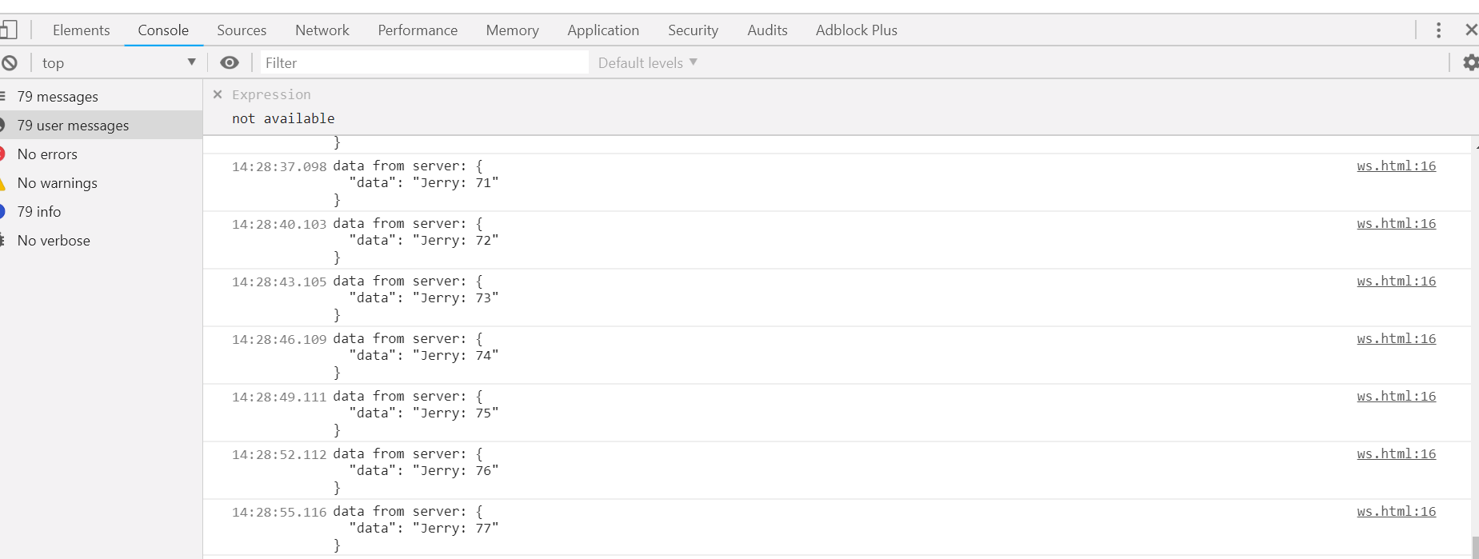Clear the console with the circle-slash icon
Image resolution: width=1479 pixels, height=559 pixels.
[x=10, y=62]
